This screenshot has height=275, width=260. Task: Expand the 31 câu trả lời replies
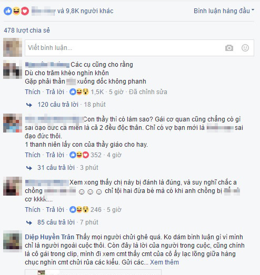click(56, 168)
